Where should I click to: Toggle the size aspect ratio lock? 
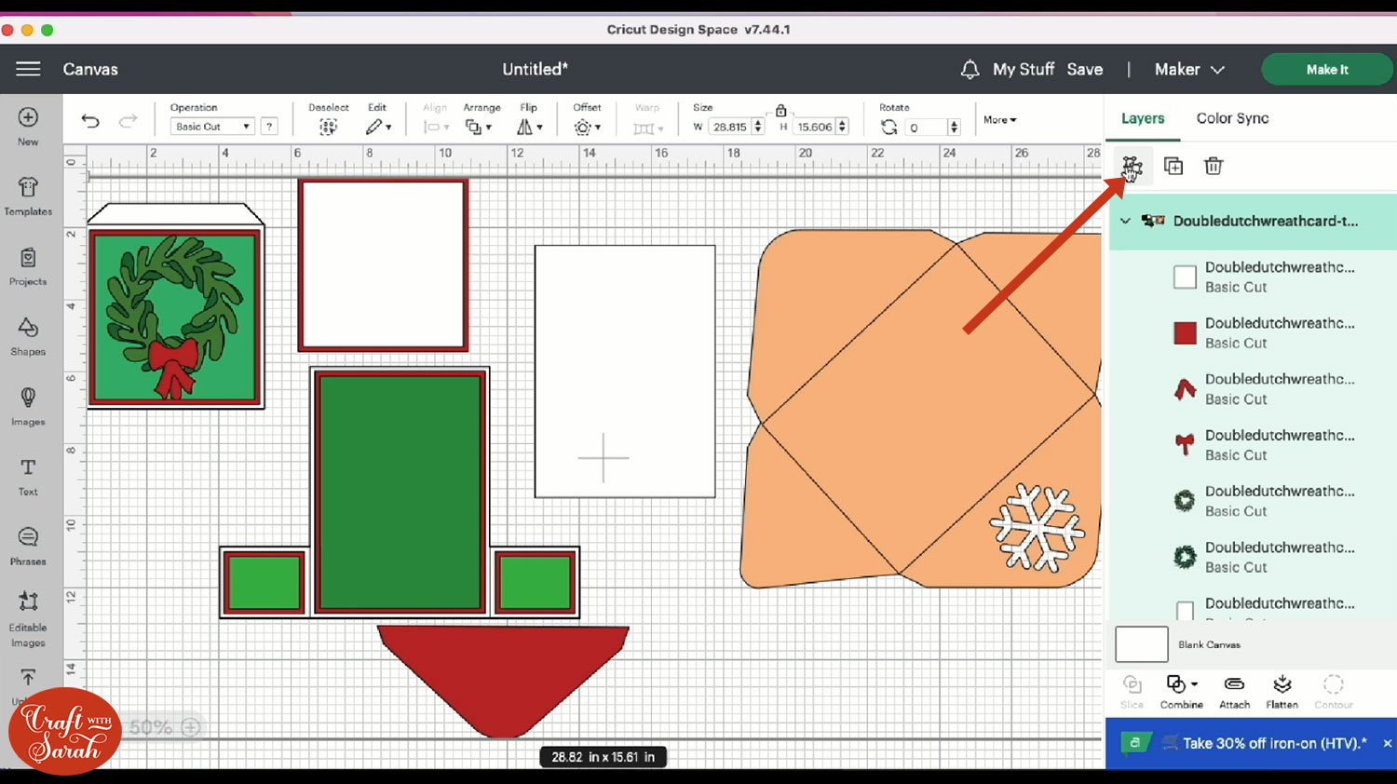point(780,110)
